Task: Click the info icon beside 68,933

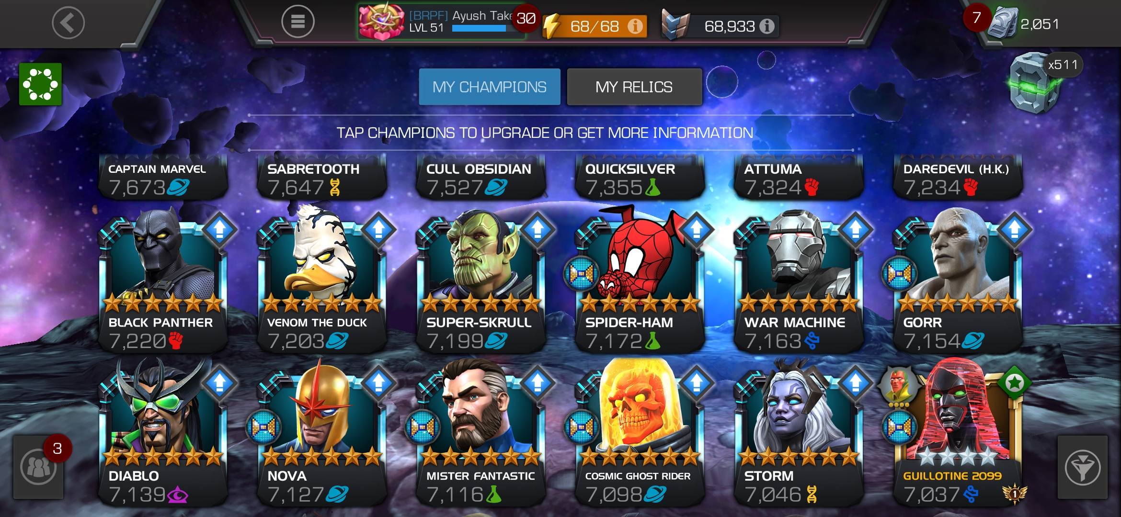Action: [766, 26]
